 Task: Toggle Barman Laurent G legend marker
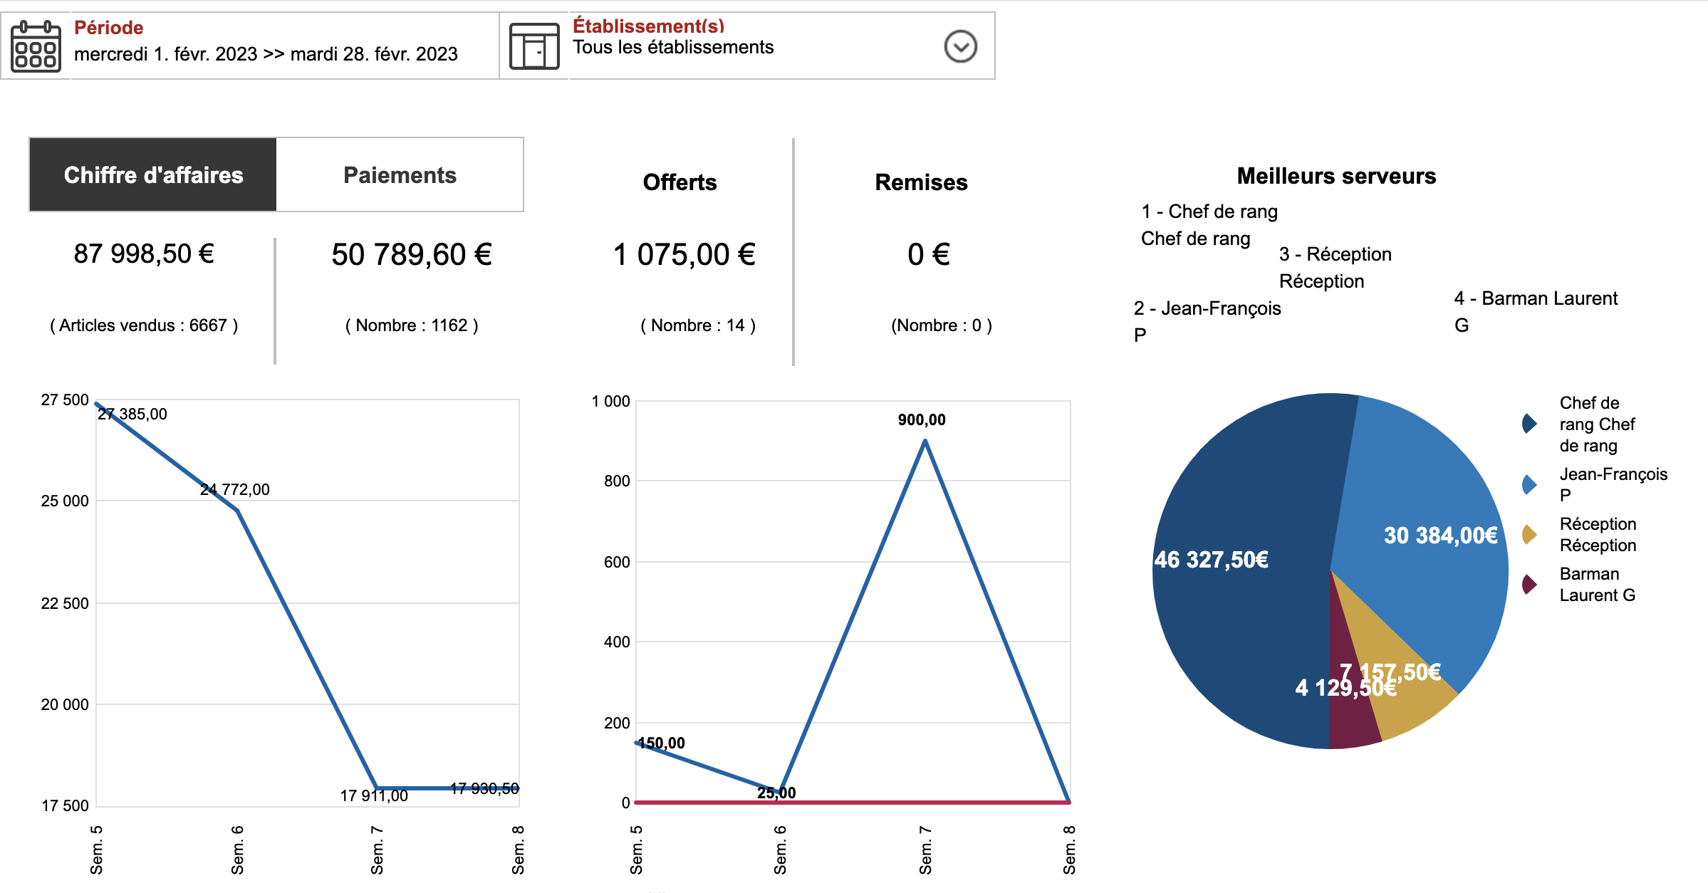pos(1529,585)
